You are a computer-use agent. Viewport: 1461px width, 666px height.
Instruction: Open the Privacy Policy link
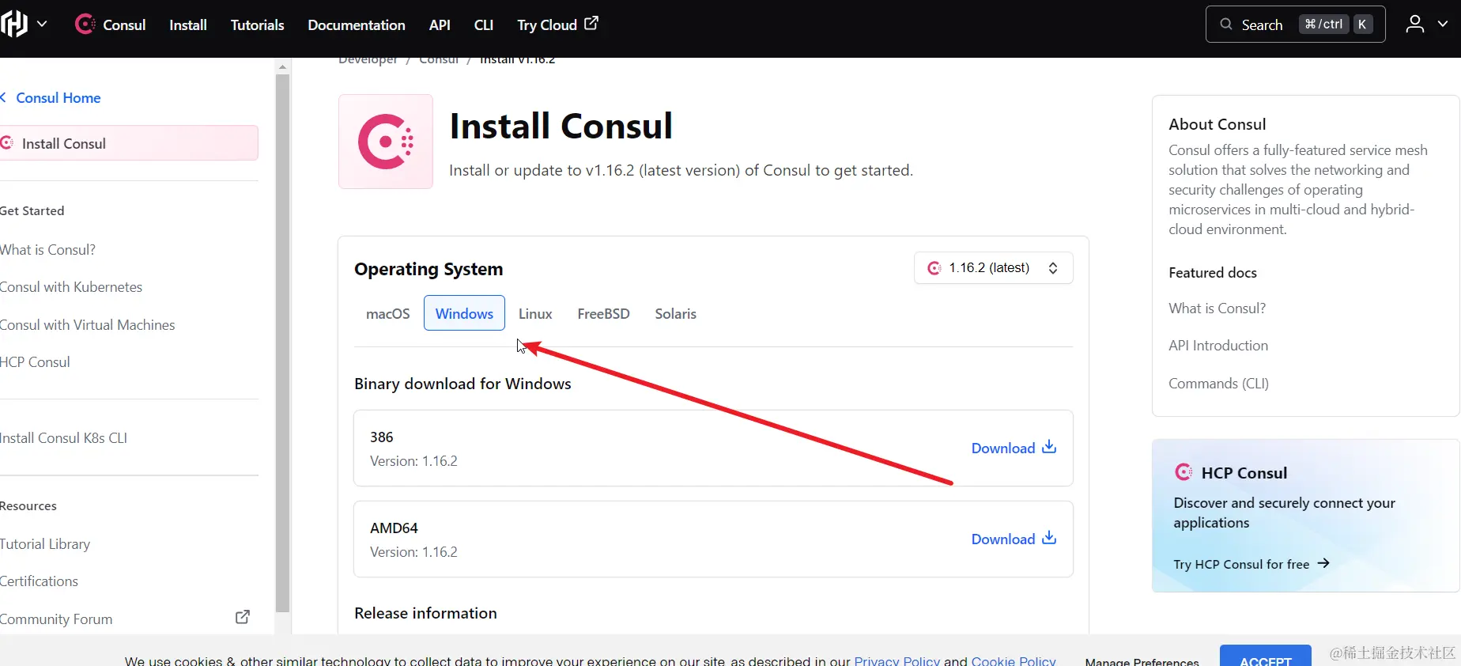pyautogui.click(x=897, y=660)
